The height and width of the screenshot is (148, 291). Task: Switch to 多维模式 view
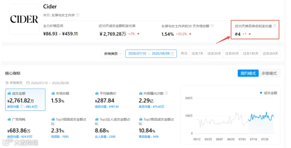(269, 73)
